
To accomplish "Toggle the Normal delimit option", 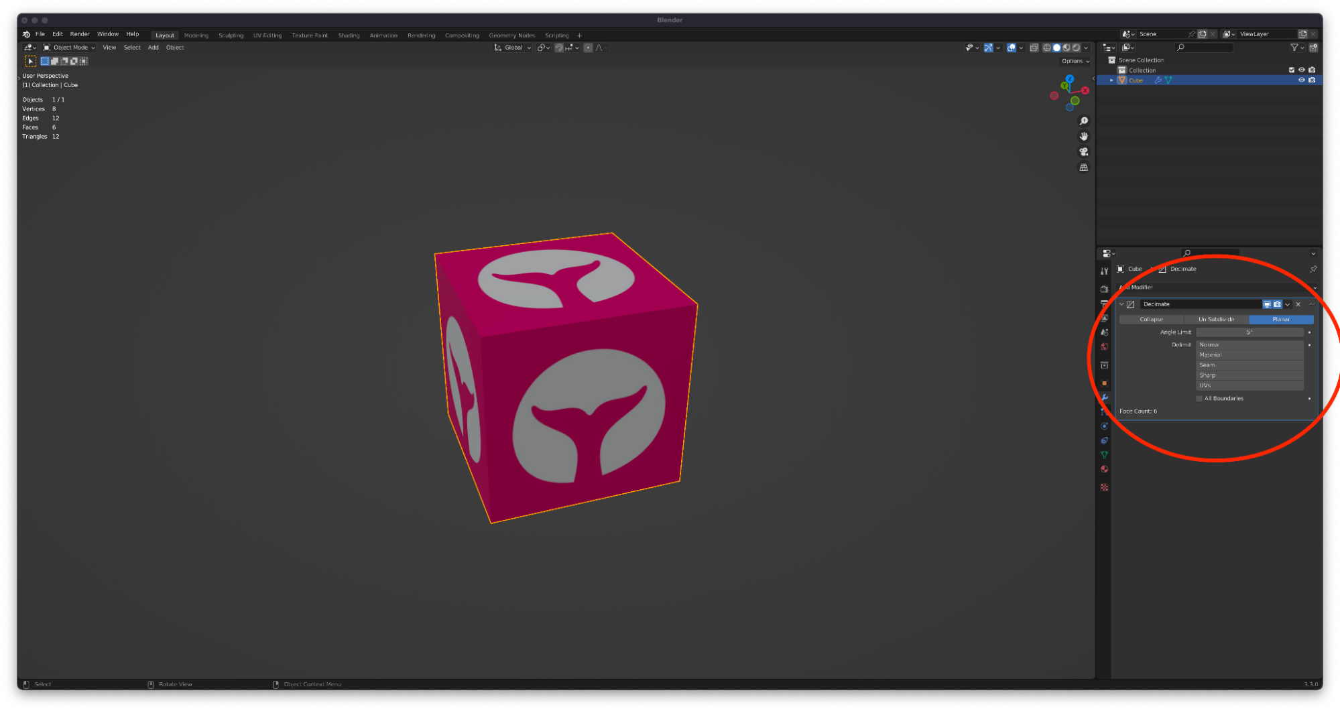I will tap(1250, 345).
